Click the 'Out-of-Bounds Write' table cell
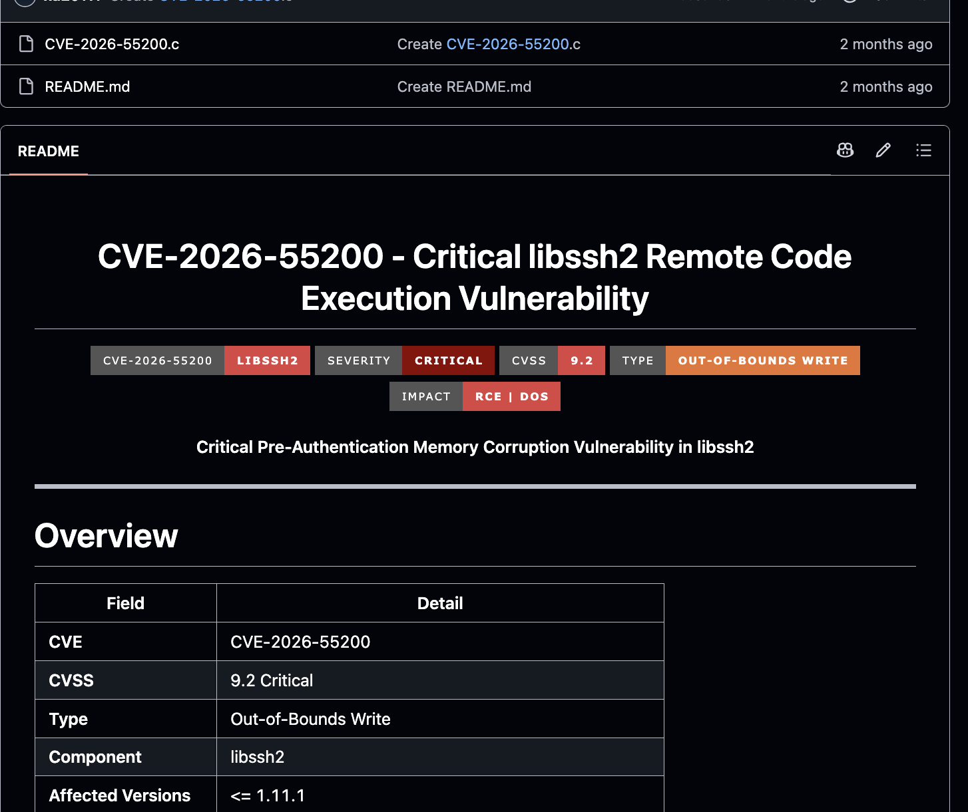Screen dimensions: 968x812 (x=440, y=719)
